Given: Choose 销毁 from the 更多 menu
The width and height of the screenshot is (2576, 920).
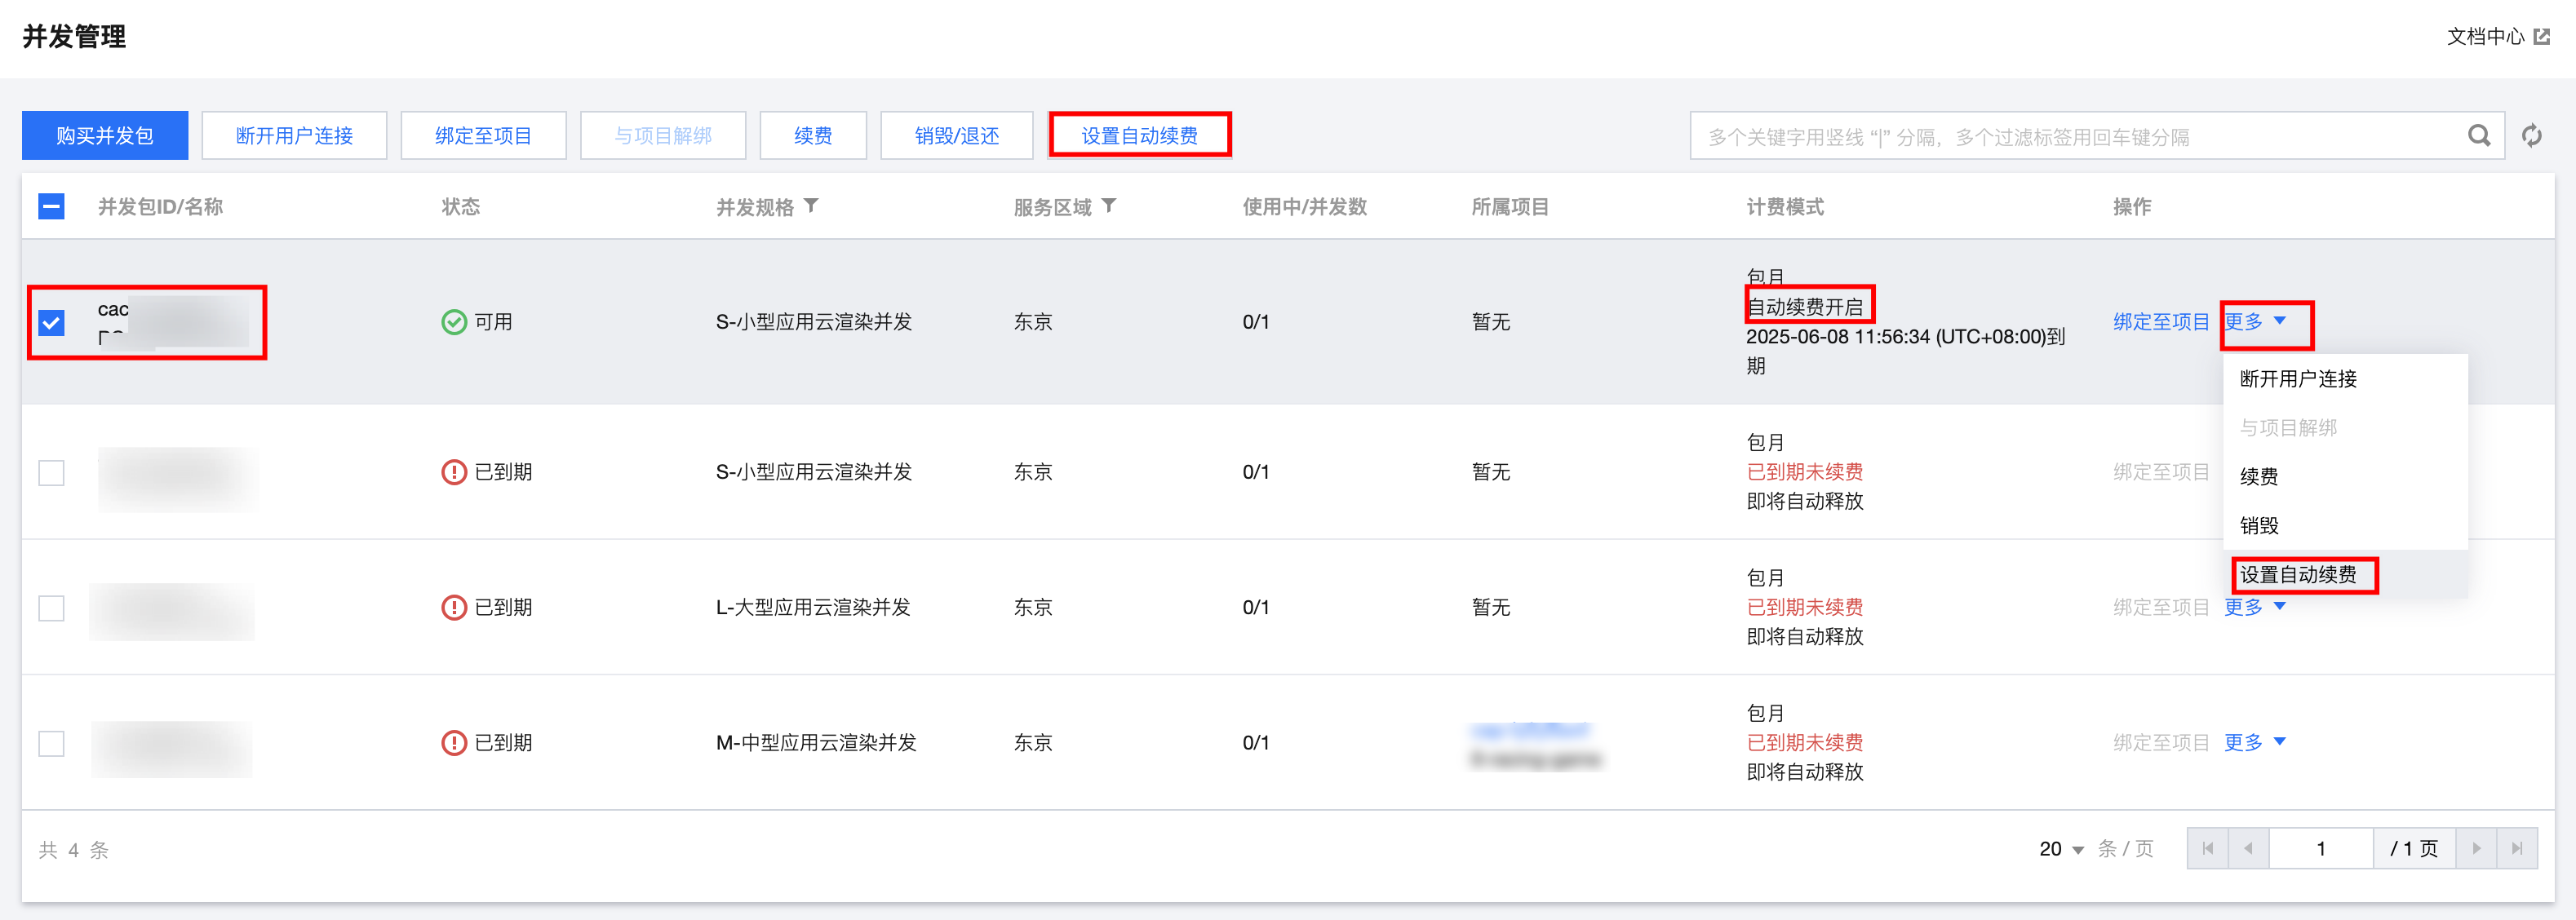Looking at the screenshot, I should [2259, 525].
